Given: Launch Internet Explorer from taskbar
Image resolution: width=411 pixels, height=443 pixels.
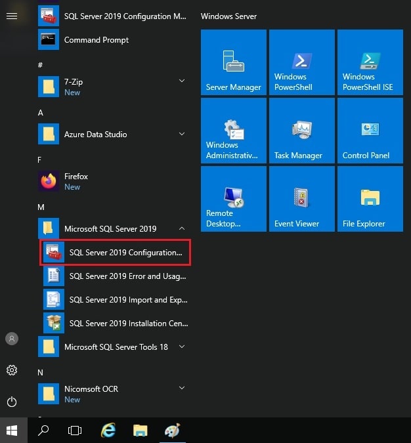Looking at the screenshot, I should click(108, 431).
